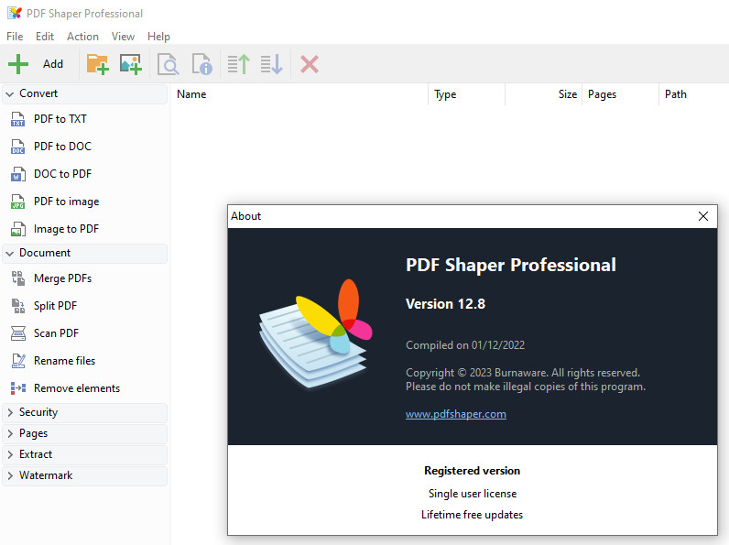Image resolution: width=729 pixels, height=545 pixels.
Task: Click the Merge PDFs icon
Action: [x=17, y=278]
